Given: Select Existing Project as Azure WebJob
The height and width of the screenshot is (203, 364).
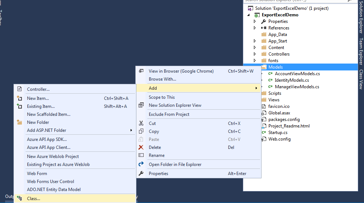Looking at the screenshot, I should click(74, 165).
